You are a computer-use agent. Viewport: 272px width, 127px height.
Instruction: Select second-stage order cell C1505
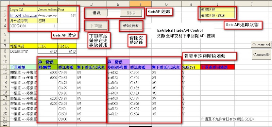pyautogui.click(x=140, y=109)
